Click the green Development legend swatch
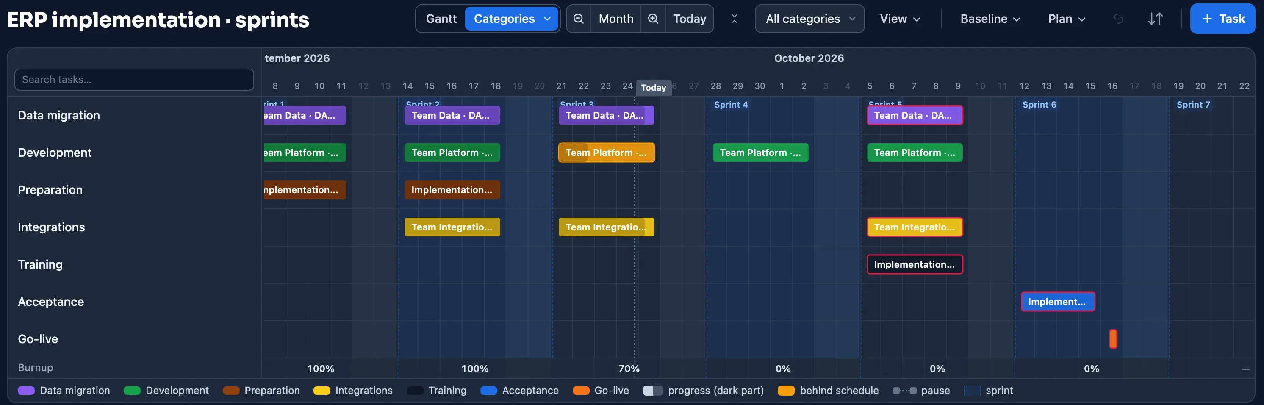The height and width of the screenshot is (405, 1264). (x=132, y=391)
